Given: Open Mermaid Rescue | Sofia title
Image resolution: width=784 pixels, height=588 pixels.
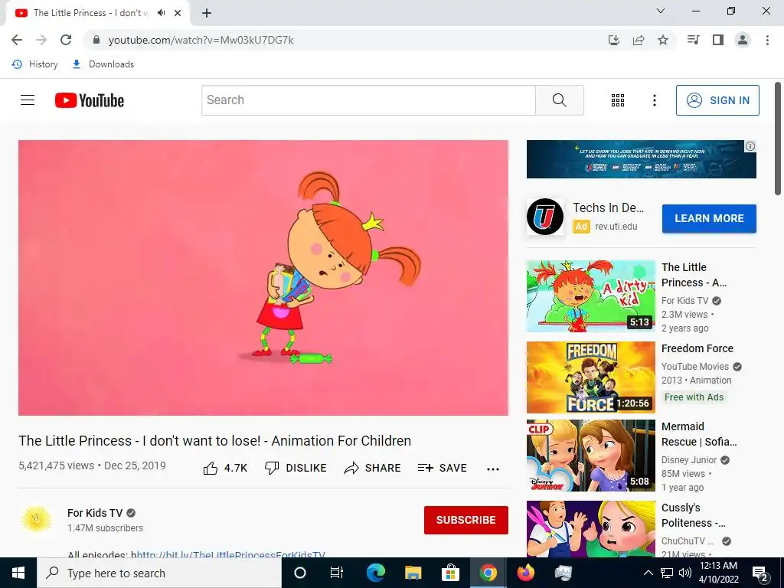Looking at the screenshot, I should (x=698, y=434).
